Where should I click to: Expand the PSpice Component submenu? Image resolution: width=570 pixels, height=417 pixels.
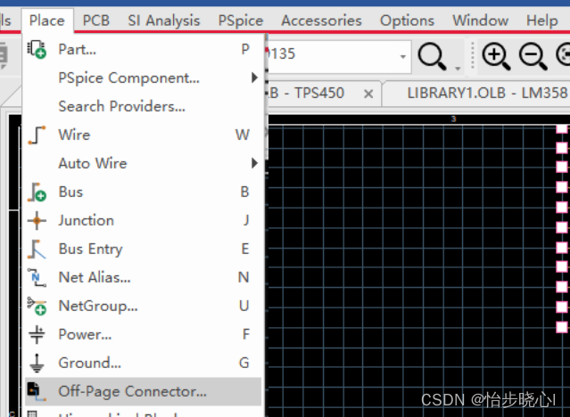tap(254, 78)
